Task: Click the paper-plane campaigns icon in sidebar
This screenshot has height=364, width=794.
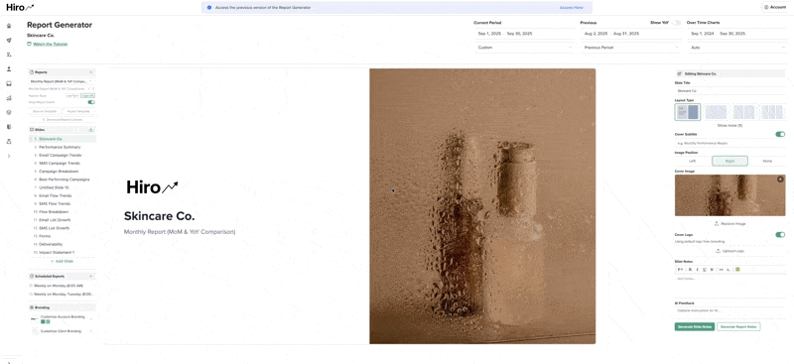Action: tap(9, 40)
